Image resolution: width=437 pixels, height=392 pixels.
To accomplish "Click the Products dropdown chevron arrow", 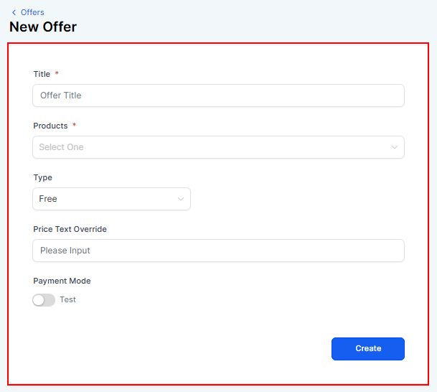I will coord(394,147).
